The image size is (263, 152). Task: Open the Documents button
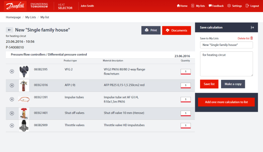[x=176, y=30]
